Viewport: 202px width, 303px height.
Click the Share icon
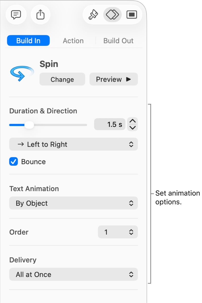coord(40,15)
